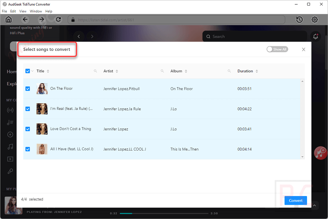The width and height of the screenshot is (328, 219).
Task: Click the red add-music floating button
Action: [x=321, y=153]
